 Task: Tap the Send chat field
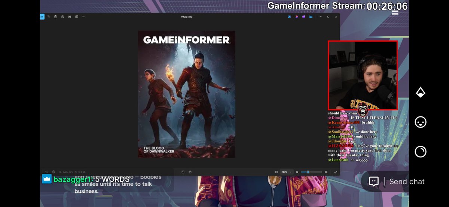click(x=407, y=182)
